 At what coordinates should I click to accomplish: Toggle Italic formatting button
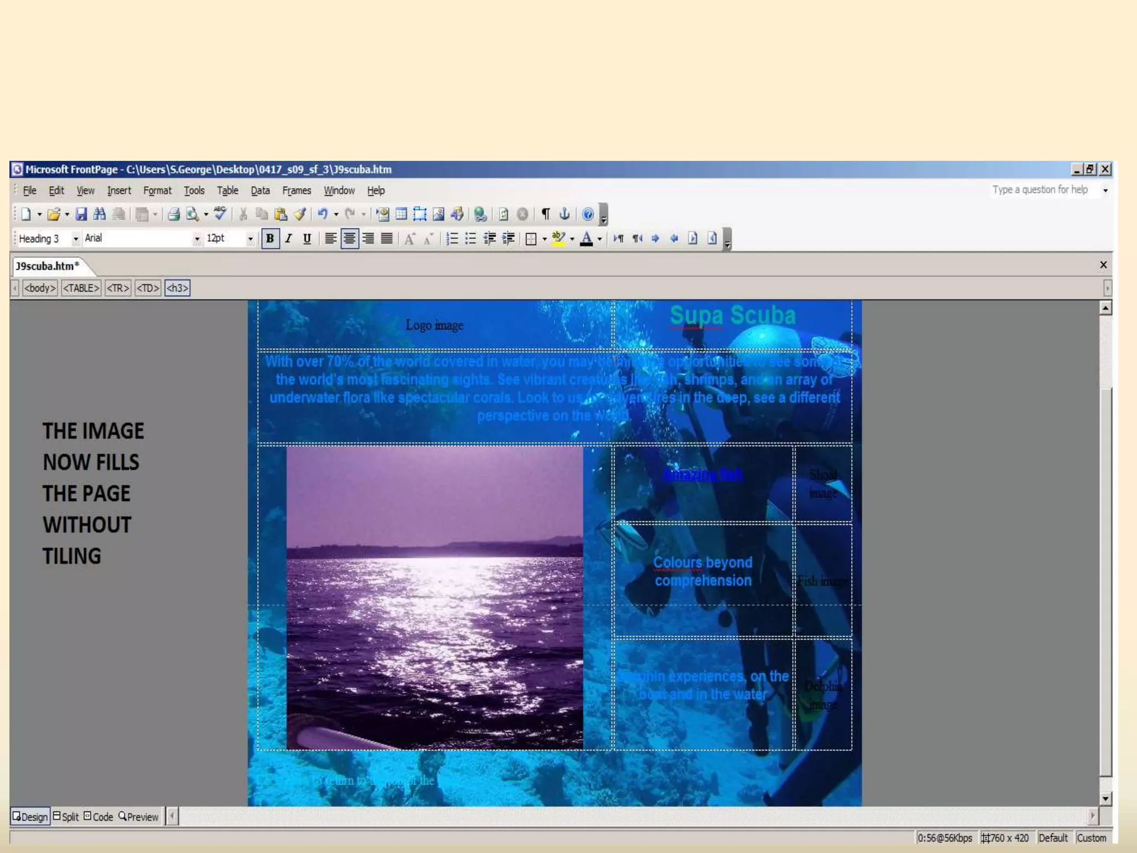click(x=288, y=239)
